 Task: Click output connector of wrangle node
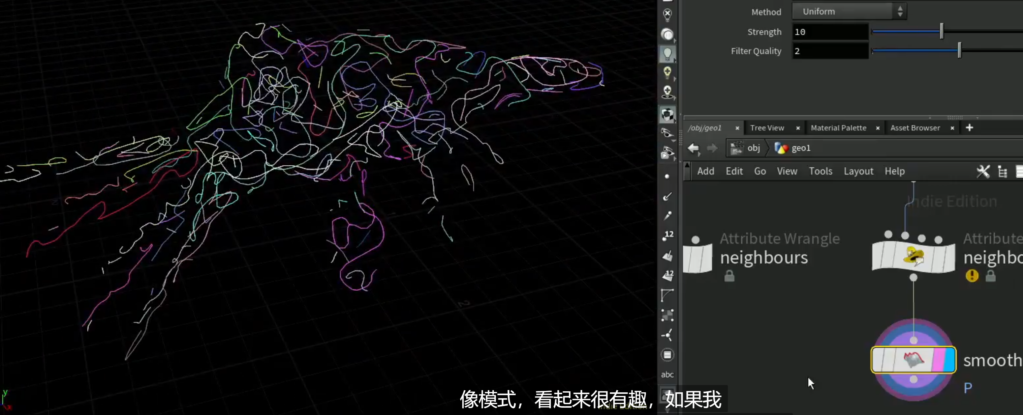click(914, 278)
